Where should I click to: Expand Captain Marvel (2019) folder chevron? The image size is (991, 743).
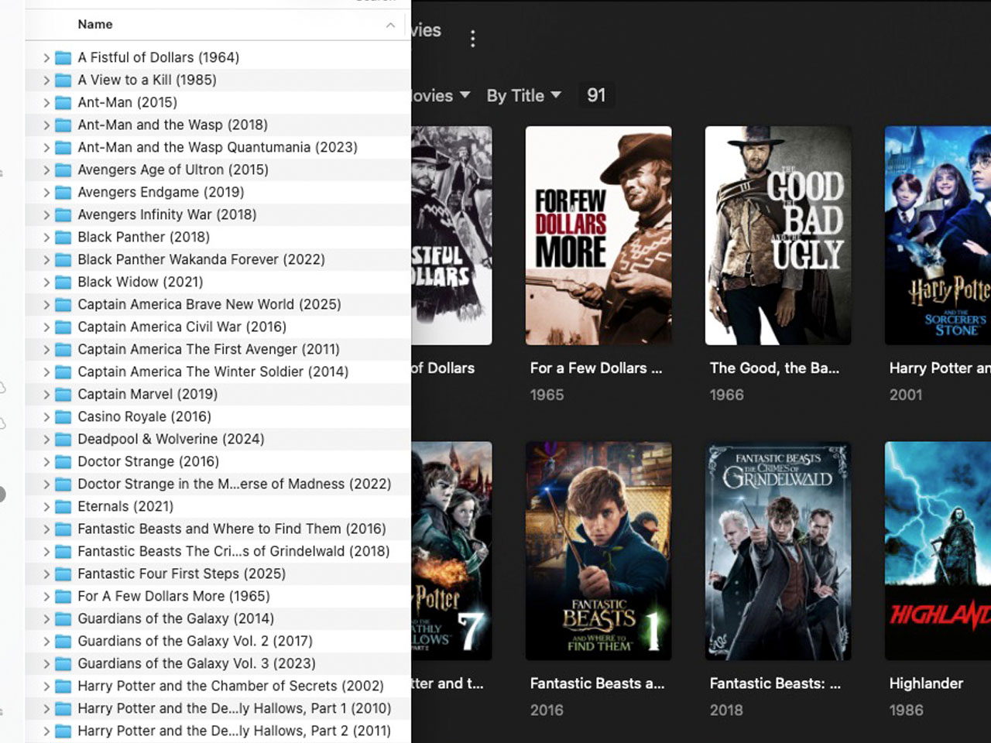(46, 395)
